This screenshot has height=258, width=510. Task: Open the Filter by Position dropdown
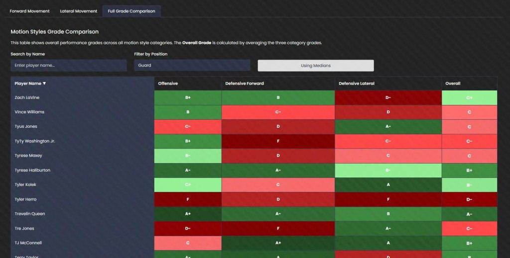(192, 65)
